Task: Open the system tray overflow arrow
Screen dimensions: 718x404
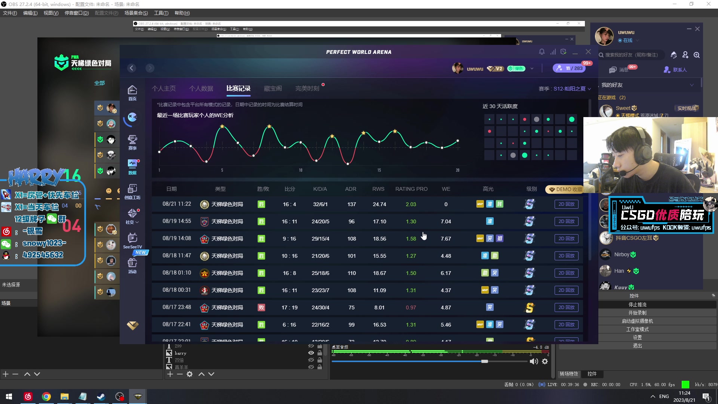Action: tap(653, 397)
